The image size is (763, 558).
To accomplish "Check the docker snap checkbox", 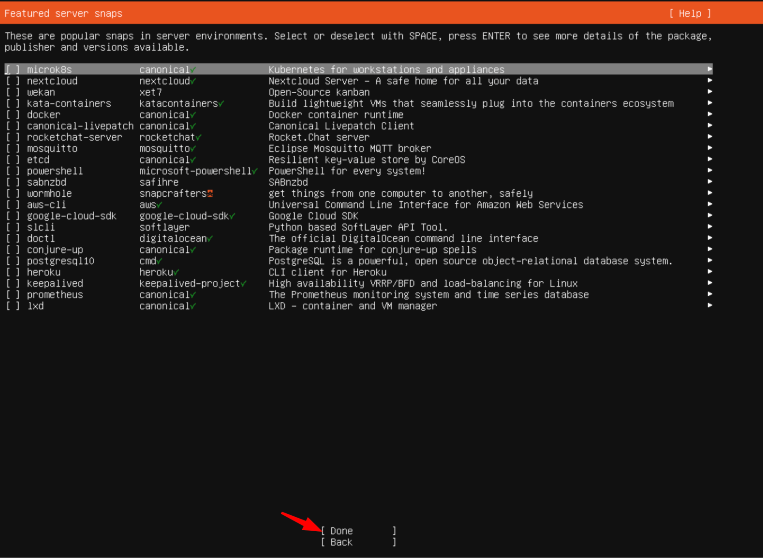I will (13, 115).
